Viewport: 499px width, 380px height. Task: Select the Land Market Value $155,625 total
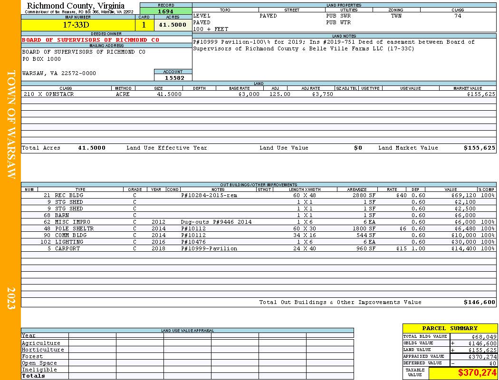tap(479, 148)
